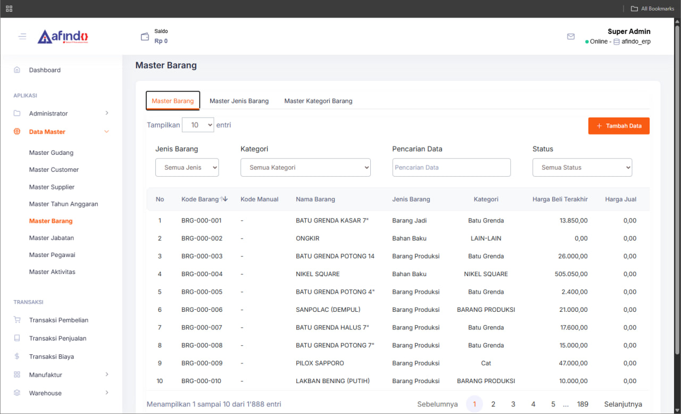Click the Nama Barang column header
The height and width of the screenshot is (414, 681).
pos(315,199)
